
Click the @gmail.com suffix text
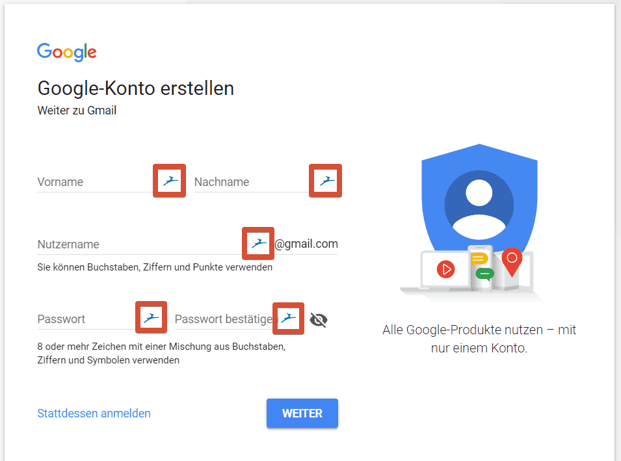point(306,244)
